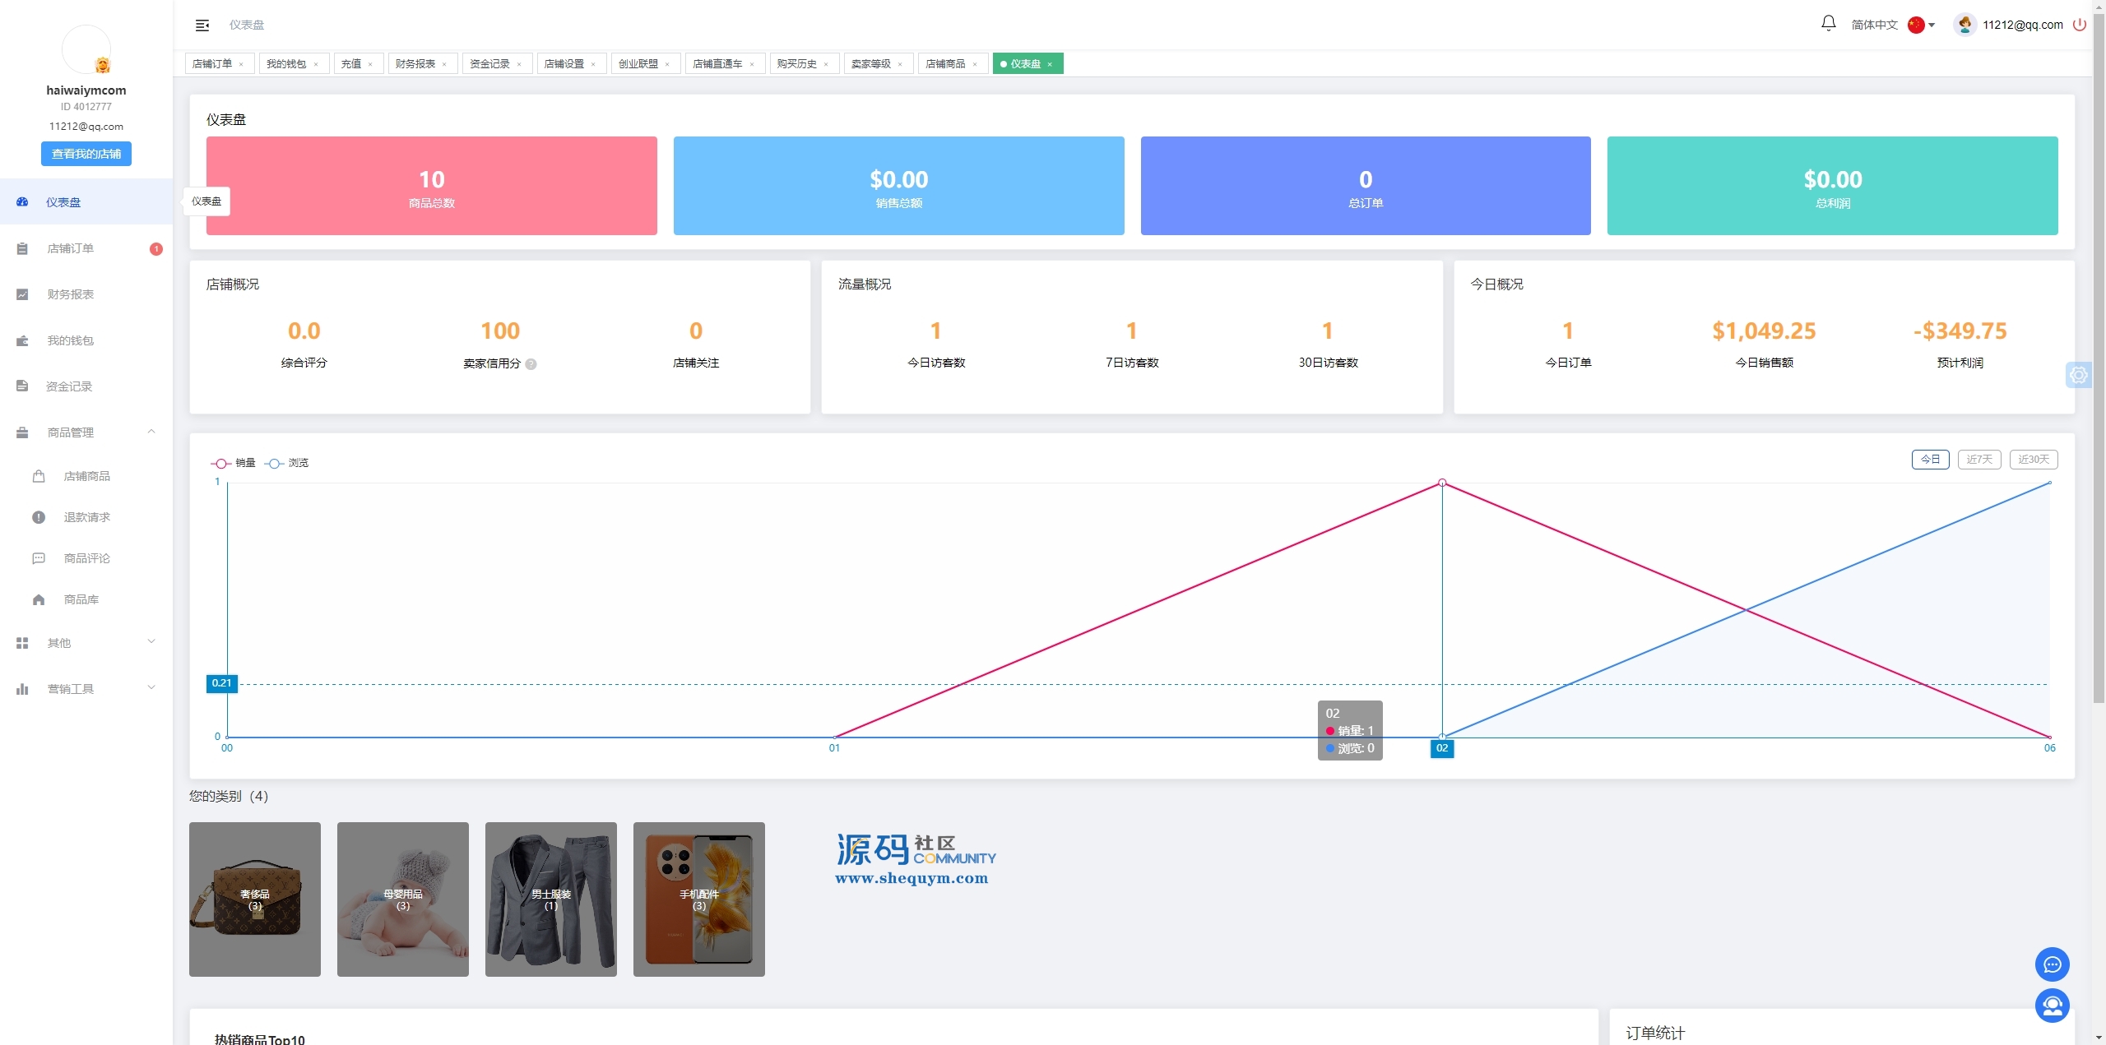The width and height of the screenshot is (2106, 1045).
Task: Click the China flag language icon
Action: click(x=1916, y=25)
